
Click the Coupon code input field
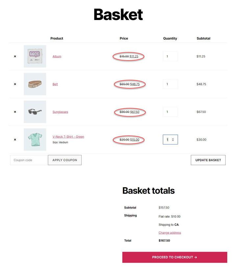[x=29, y=160]
